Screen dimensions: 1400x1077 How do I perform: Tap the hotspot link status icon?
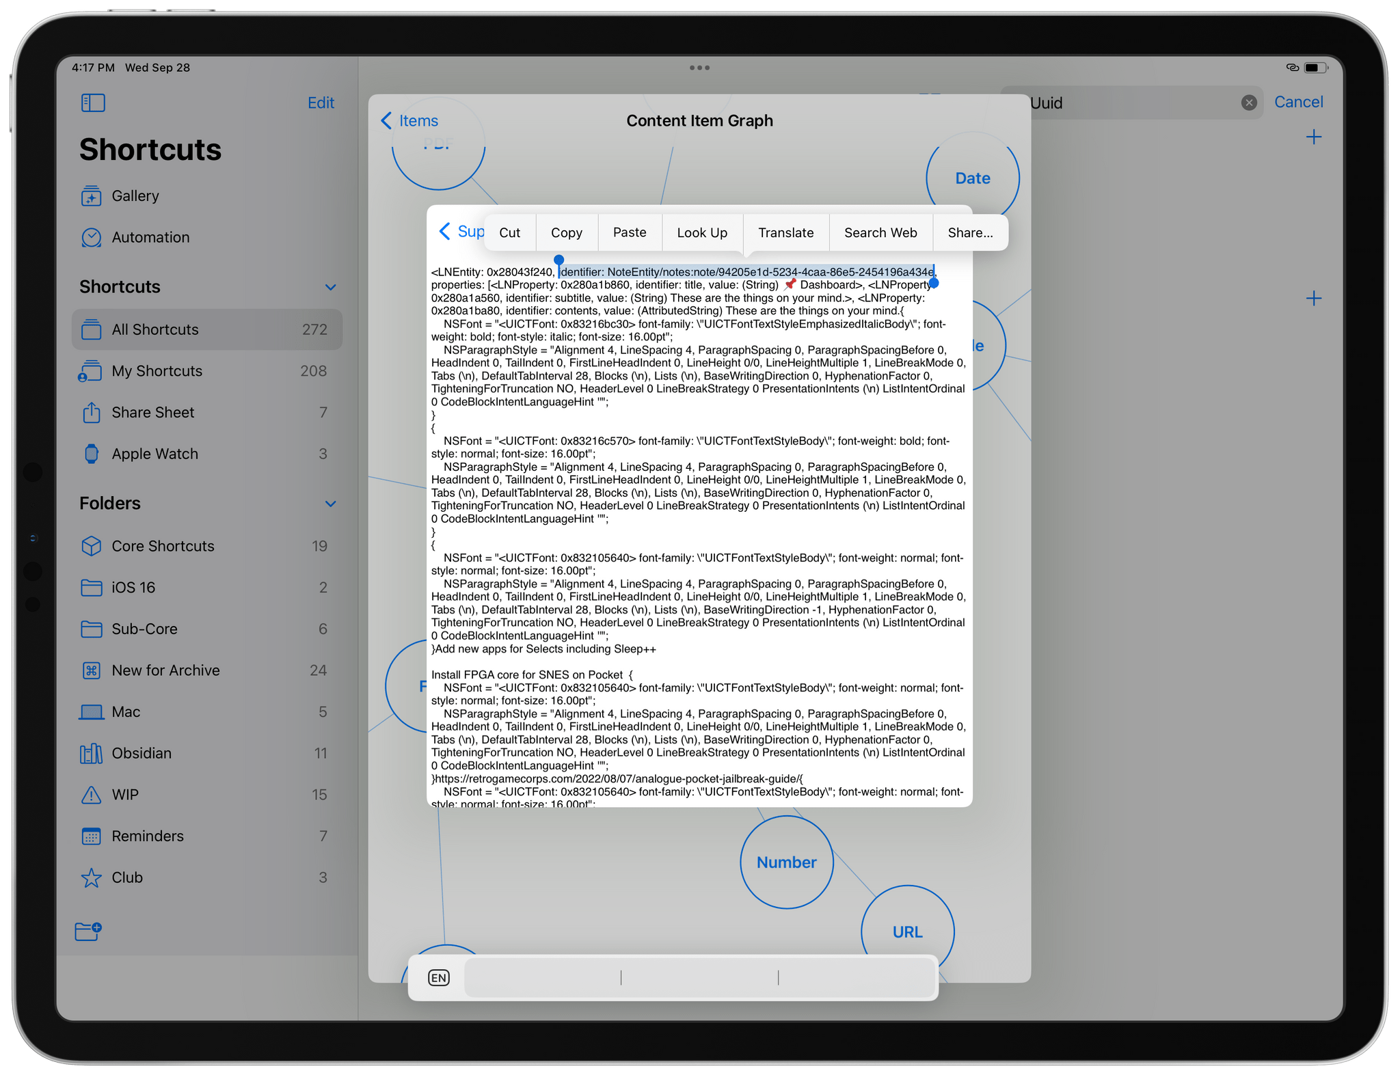[x=1292, y=68]
